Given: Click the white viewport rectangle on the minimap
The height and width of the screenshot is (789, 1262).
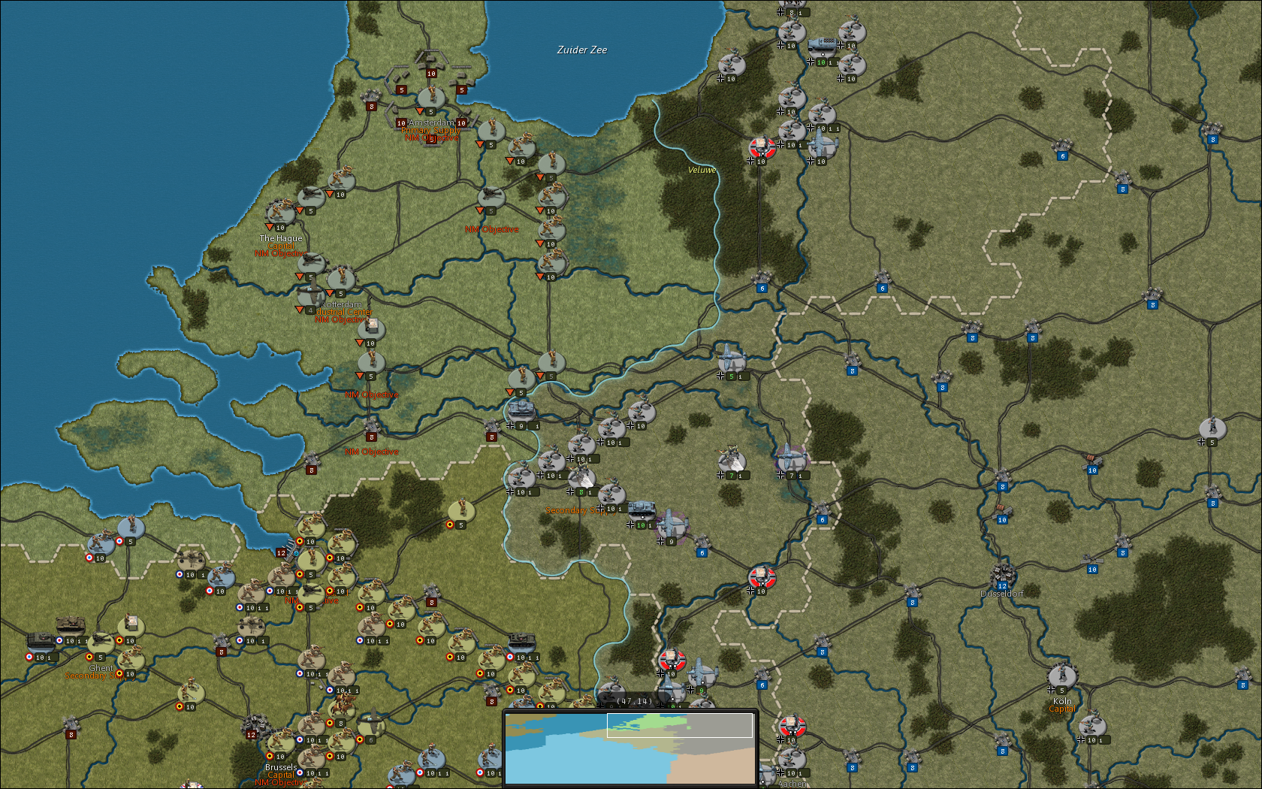Looking at the screenshot, I should coord(680,725).
